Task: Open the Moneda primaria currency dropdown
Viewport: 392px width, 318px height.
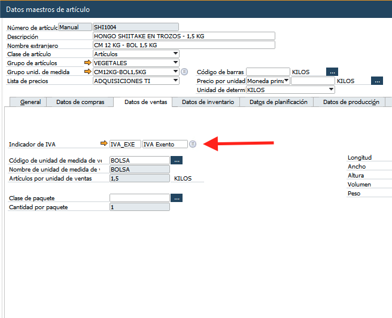Action: (287, 81)
